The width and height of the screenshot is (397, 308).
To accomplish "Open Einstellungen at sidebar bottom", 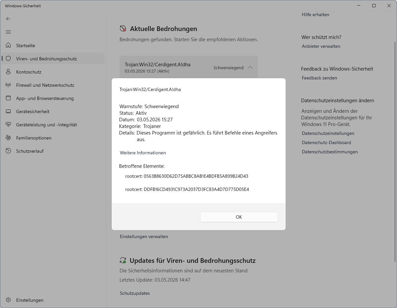I will tap(53, 300).
